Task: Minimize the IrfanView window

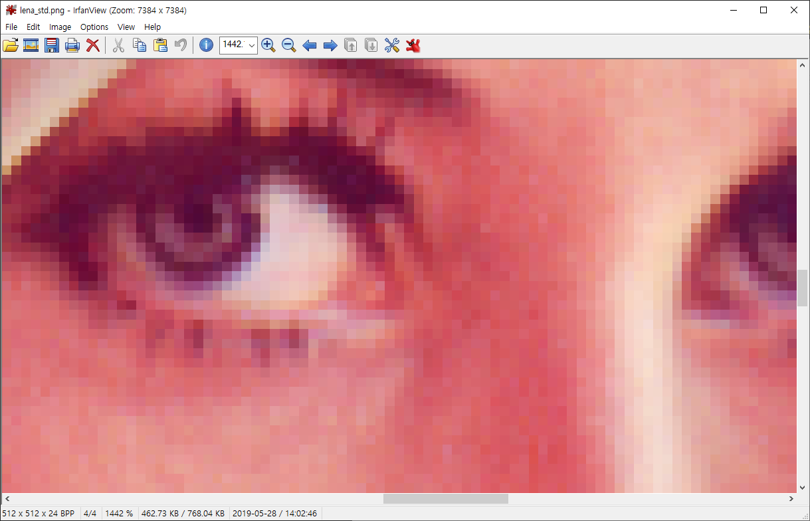Action: point(734,10)
